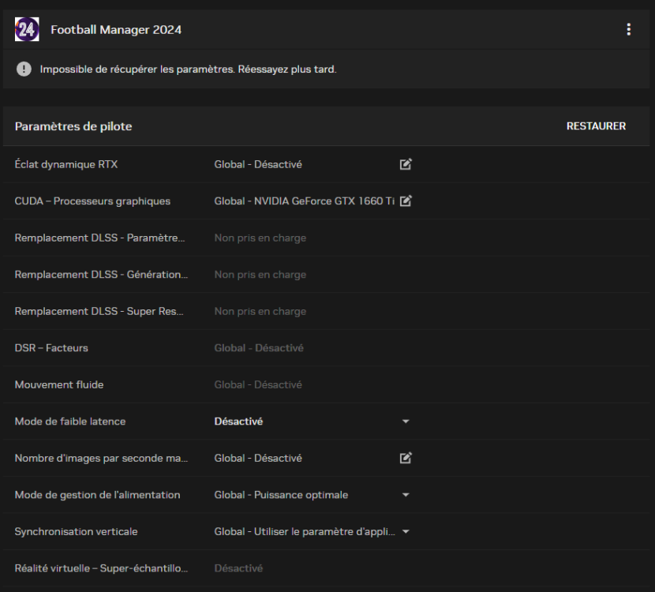Viewport: 655px width, 592px height.
Task: Click the warning exclamation icon in the alert
Action: pyautogui.click(x=24, y=69)
